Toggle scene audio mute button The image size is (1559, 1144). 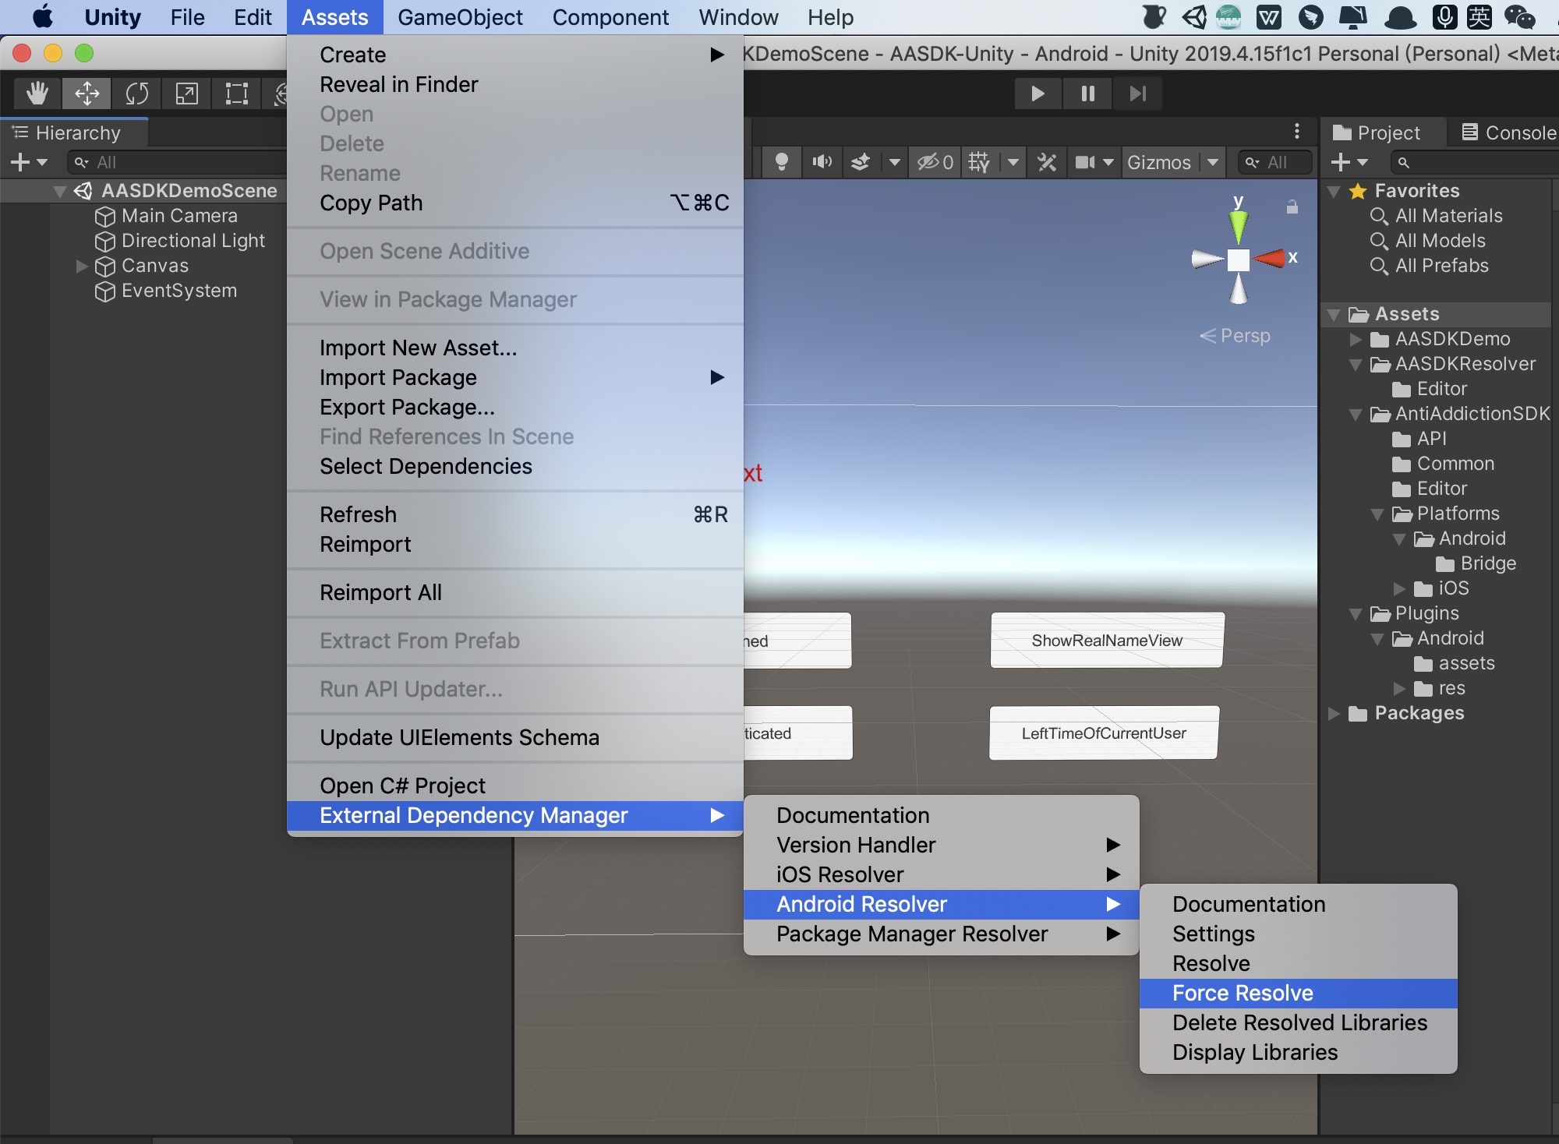[x=822, y=162]
